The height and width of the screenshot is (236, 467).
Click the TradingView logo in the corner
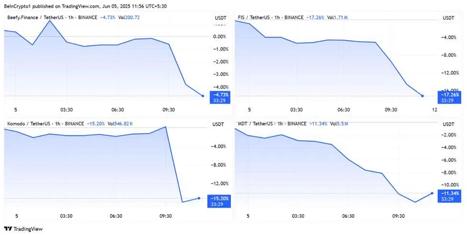(x=23, y=229)
